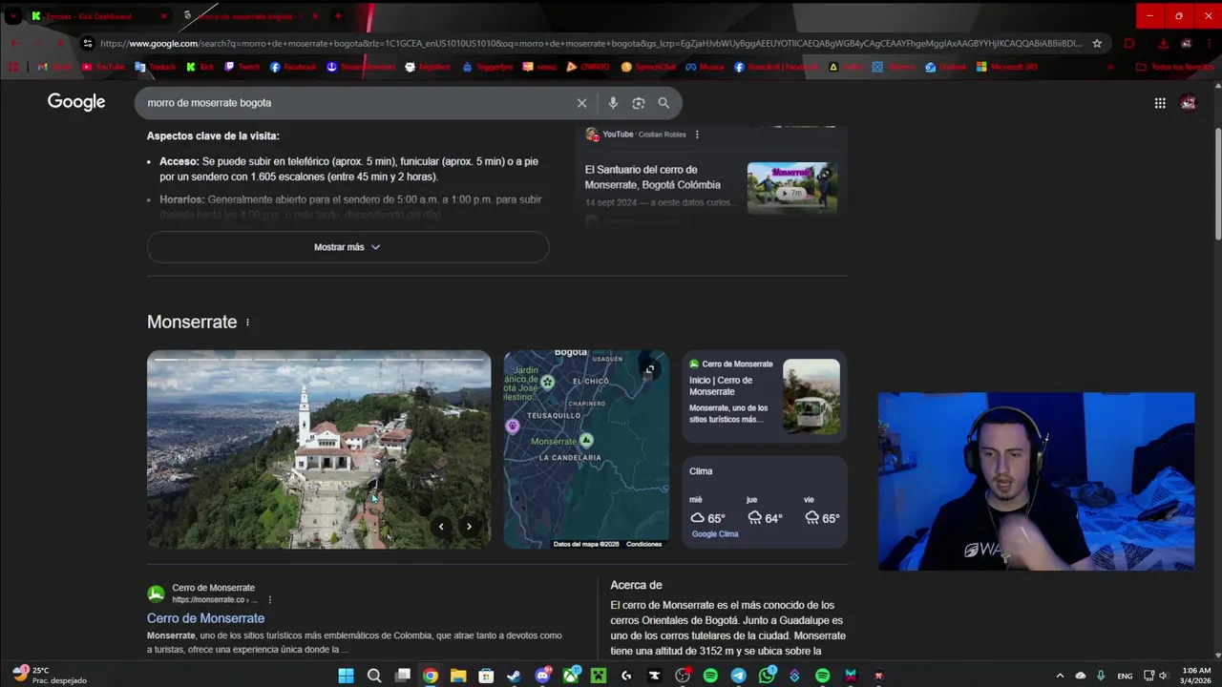Open the weather widget showing 25°C
Viewport: 1222px width, 687px height.
pyautogui.click(x=50, y=675)
